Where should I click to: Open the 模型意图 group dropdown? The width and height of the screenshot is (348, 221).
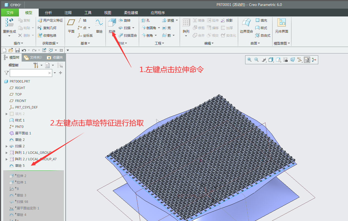(x=282, y=43)
